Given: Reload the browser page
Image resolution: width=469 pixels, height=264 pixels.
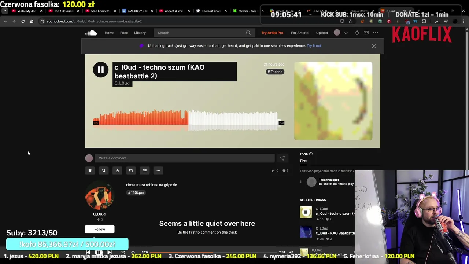Looking at the screenshot, I should [x=23, y=21].
